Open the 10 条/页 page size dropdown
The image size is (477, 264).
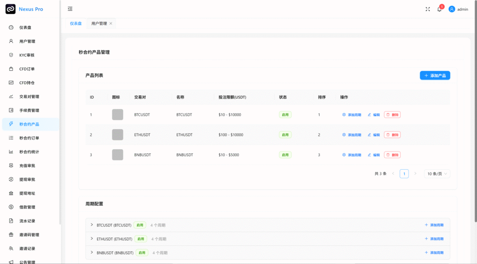point(437,174)
